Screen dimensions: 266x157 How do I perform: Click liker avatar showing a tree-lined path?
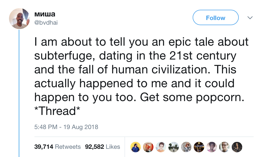coord(173,147)
